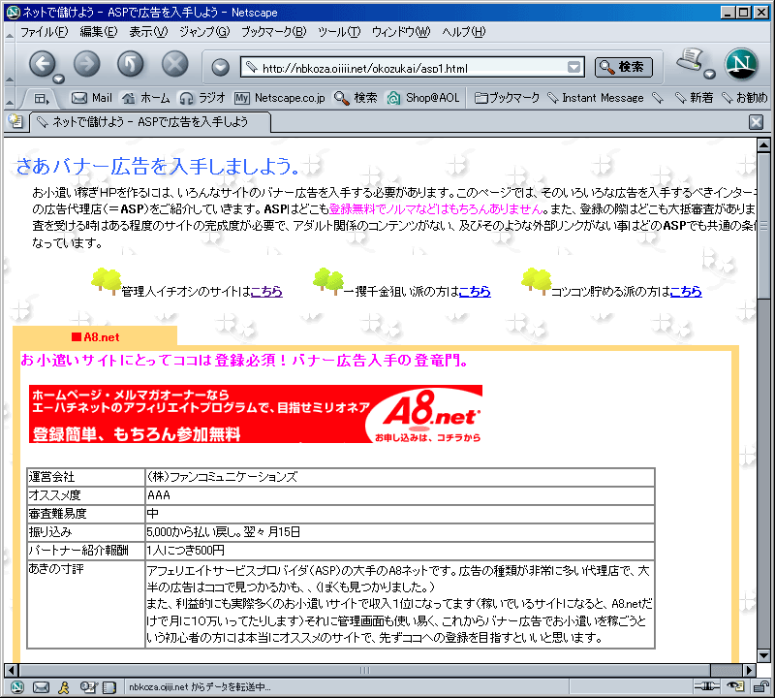This screenshot has width=775, height=698.
Task: Click the unlabeled bookmark tag after Instant Message
Action: click(x=658, y=98)
